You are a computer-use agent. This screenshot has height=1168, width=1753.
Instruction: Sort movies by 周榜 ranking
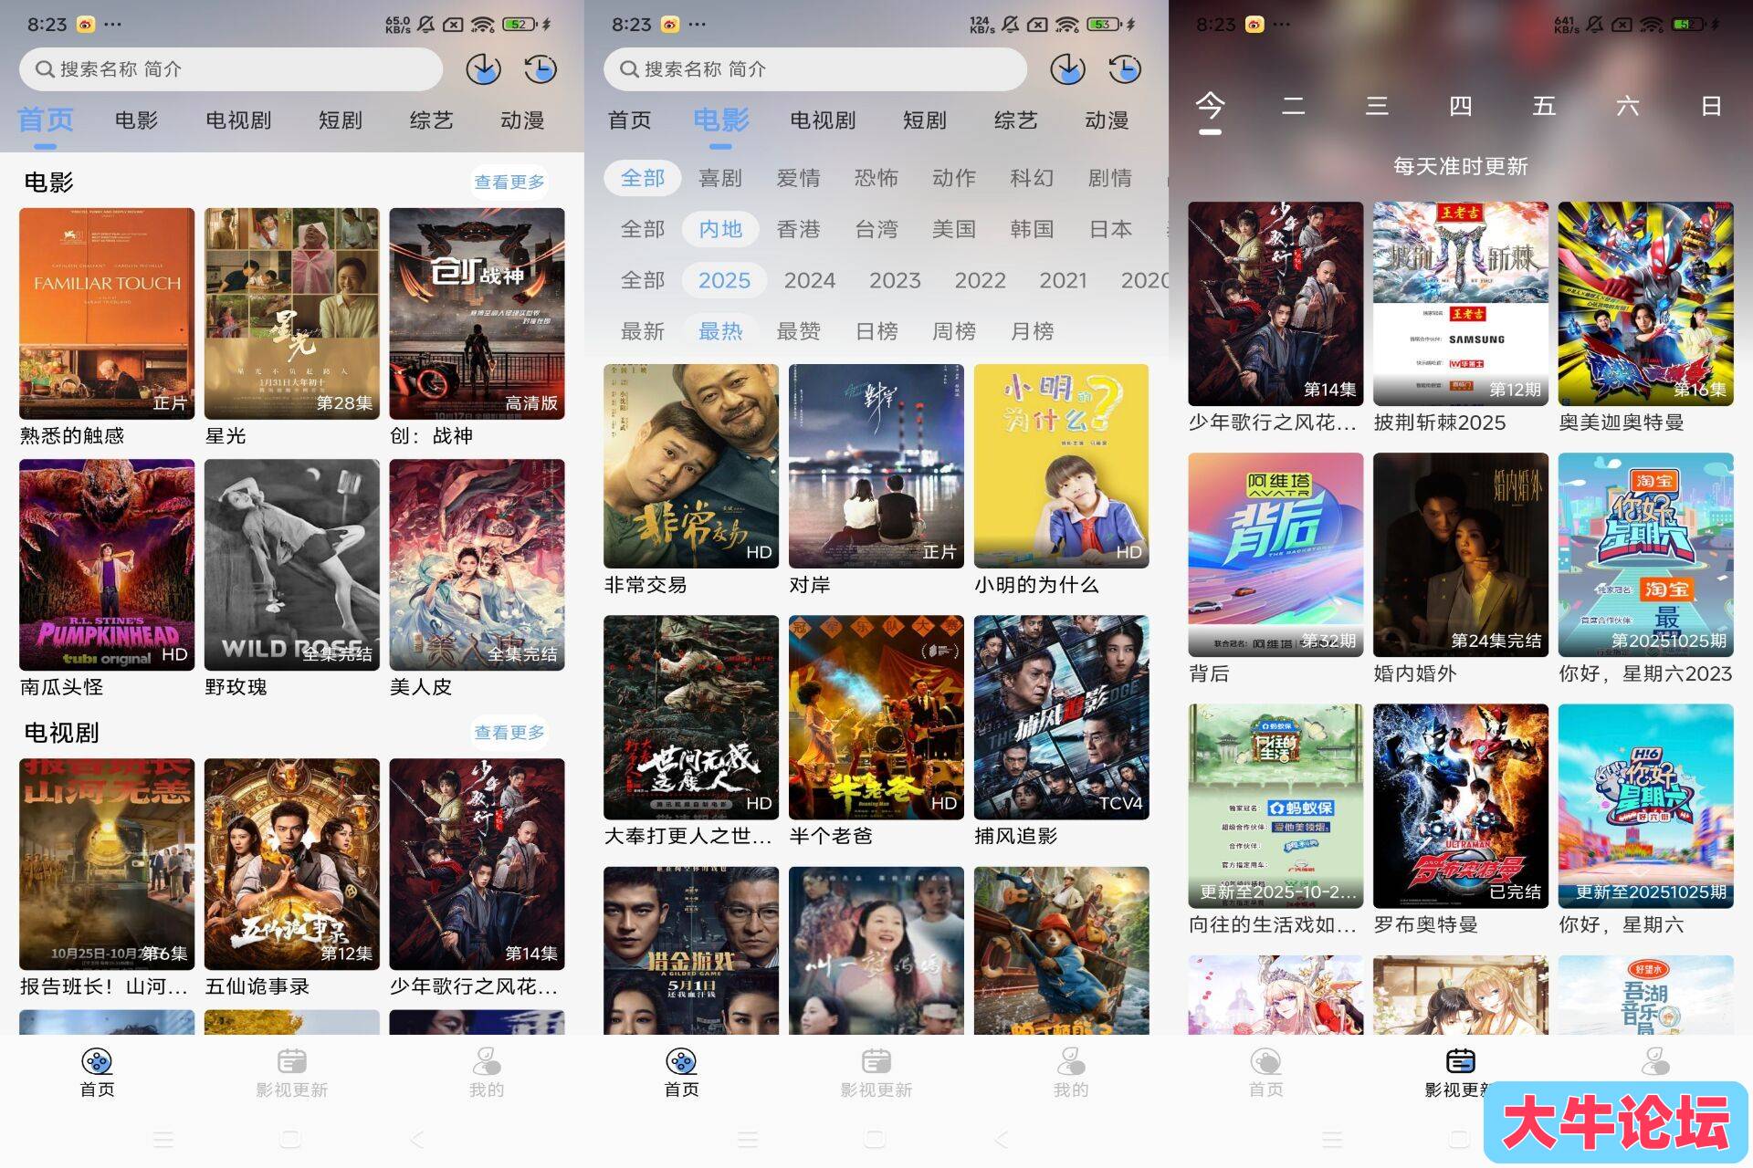coord(953,331)
